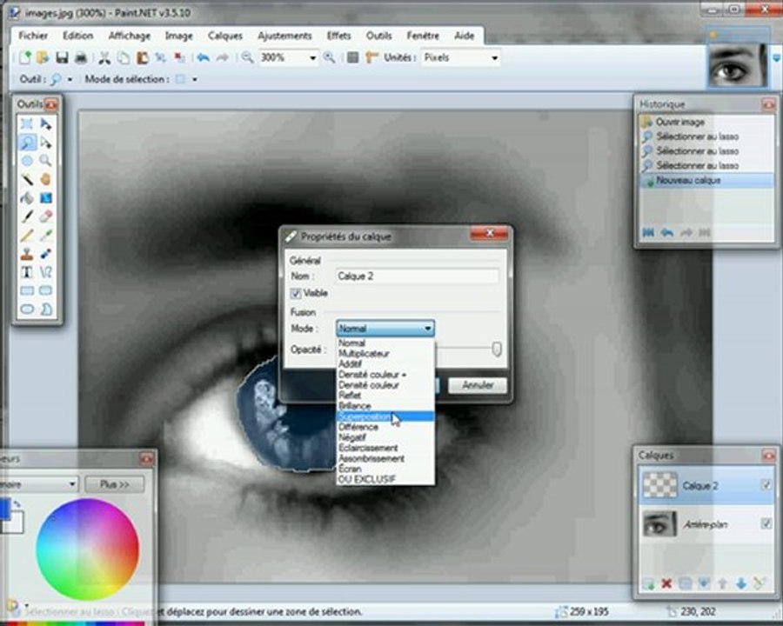Choose Additif blend mode

point(385,364)
